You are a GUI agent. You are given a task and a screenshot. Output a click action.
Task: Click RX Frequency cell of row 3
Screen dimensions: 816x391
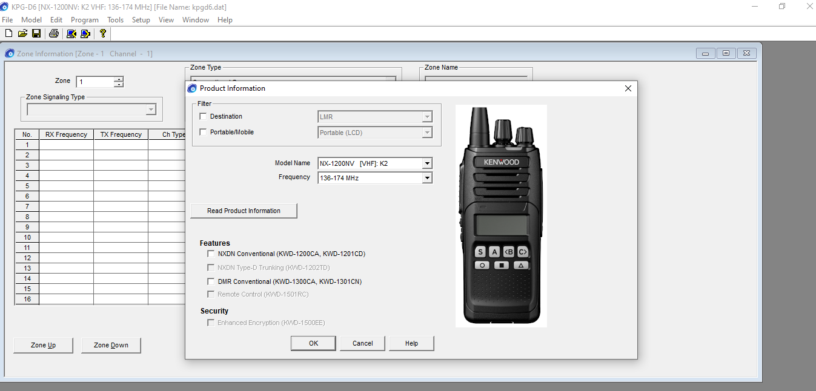67,165
